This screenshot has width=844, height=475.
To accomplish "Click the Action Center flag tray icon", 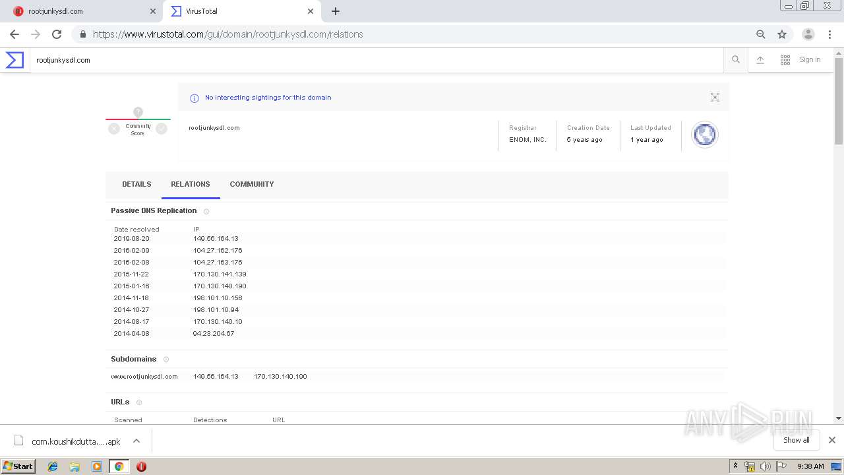I will coord(781,466).
